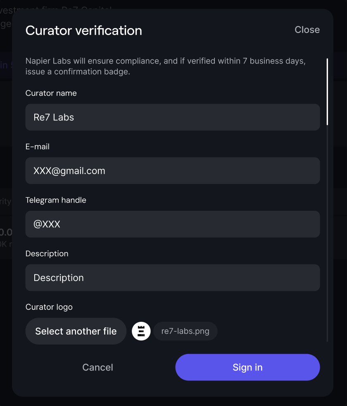
Task: Click the Telegram handle input field
Action: (173, 224)
